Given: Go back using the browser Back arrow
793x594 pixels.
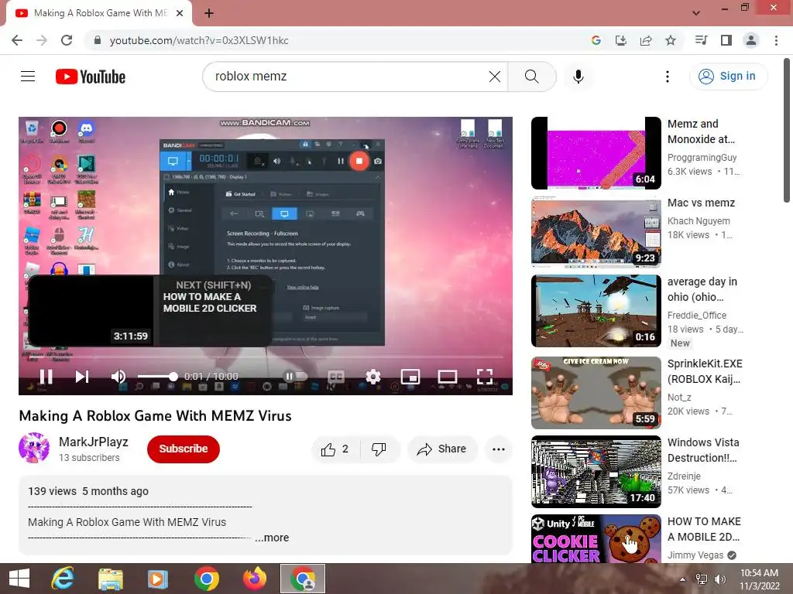Looking at the screenshot, I should pos(17,40).
